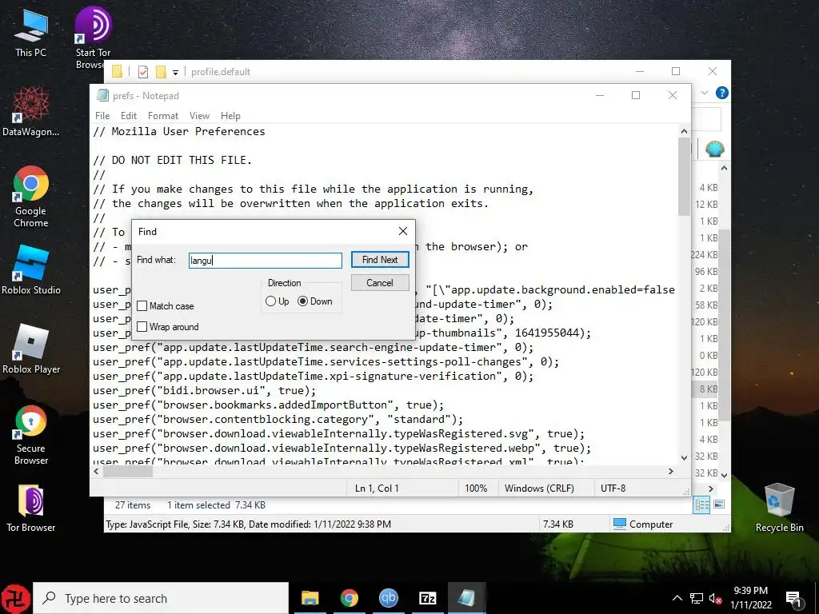Open Roblox Player desktop shortcut
The height and width of the screenshot is (614, 819).
31,349
